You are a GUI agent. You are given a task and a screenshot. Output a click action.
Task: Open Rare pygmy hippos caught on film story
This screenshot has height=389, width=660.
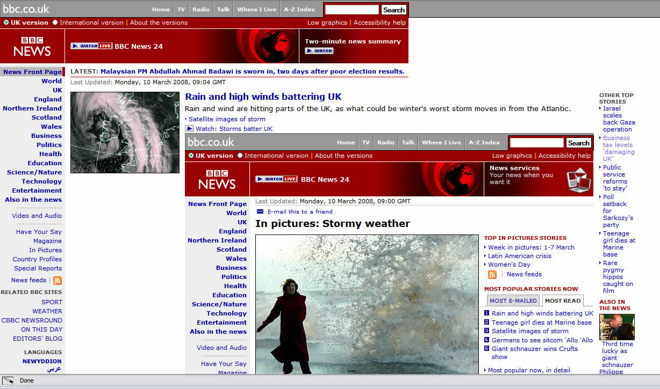(618, 277)
